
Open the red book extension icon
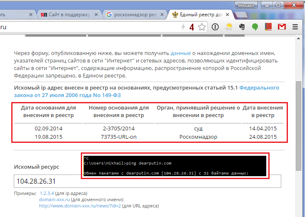268,27
